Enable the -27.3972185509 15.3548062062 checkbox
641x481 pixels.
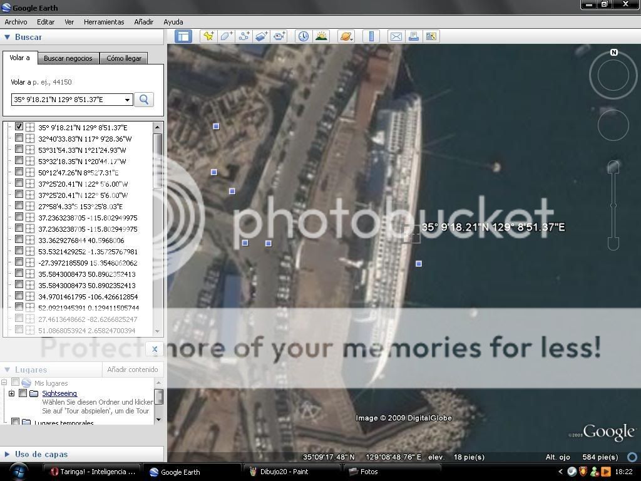click(19, 262)
